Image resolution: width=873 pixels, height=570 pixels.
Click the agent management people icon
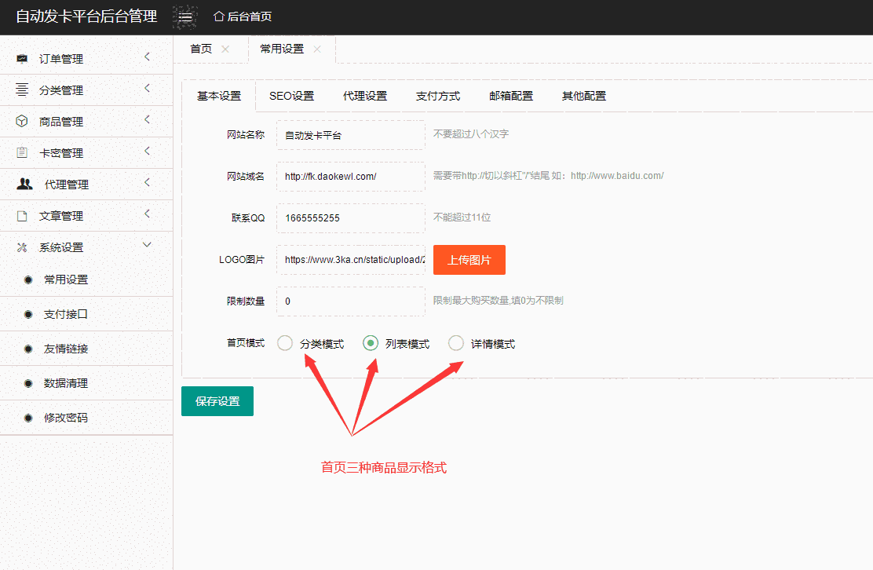(25, 185)
